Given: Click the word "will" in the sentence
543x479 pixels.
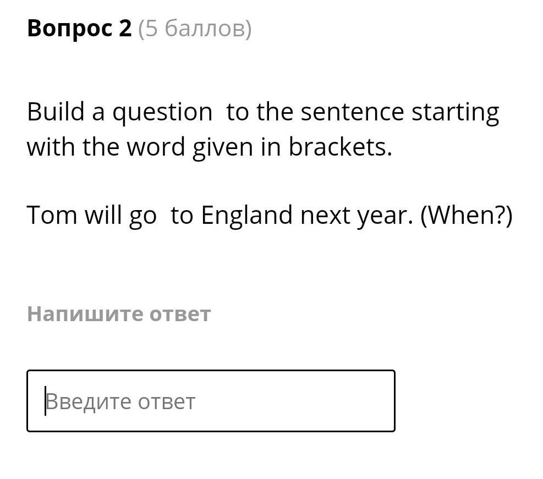Looking at the screenshot, I should pyautogui.click(x=103, y=215).
